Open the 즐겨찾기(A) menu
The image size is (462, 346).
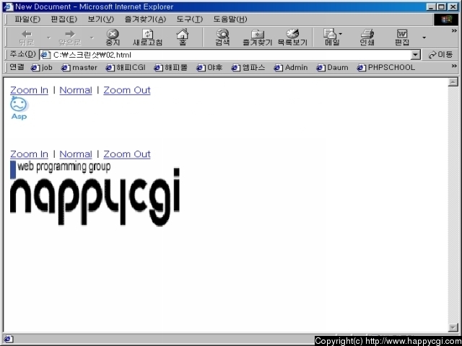[x=145, y=19]
